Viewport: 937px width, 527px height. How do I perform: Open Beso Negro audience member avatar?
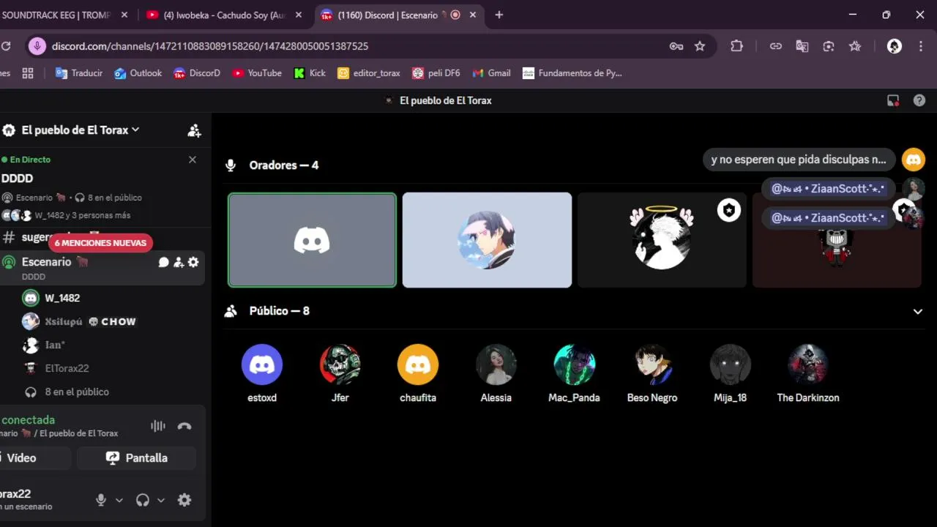(652, 365)
